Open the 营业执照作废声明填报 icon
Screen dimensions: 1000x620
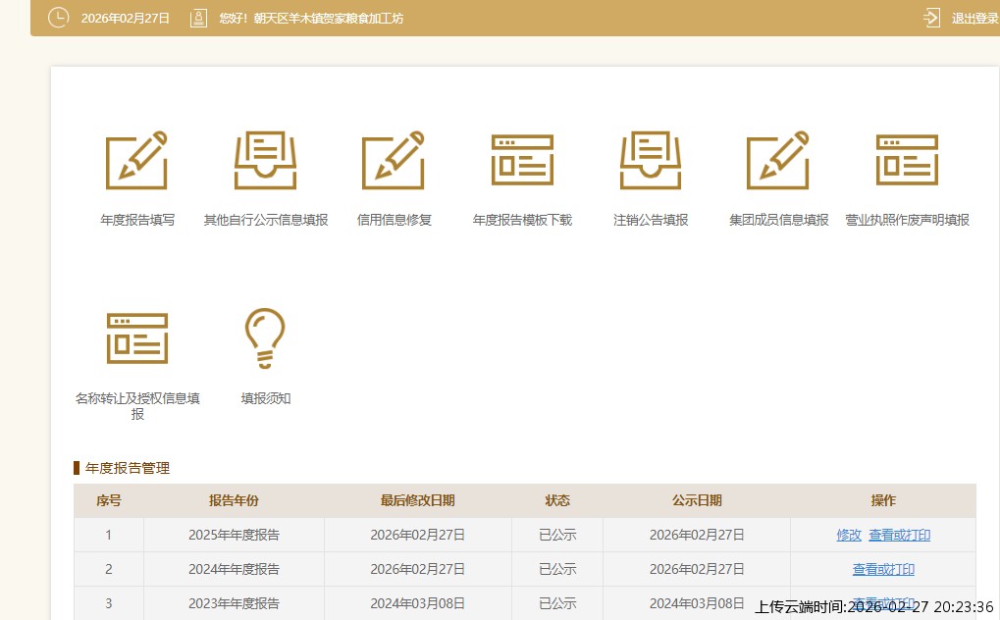(x=907, y=160)
